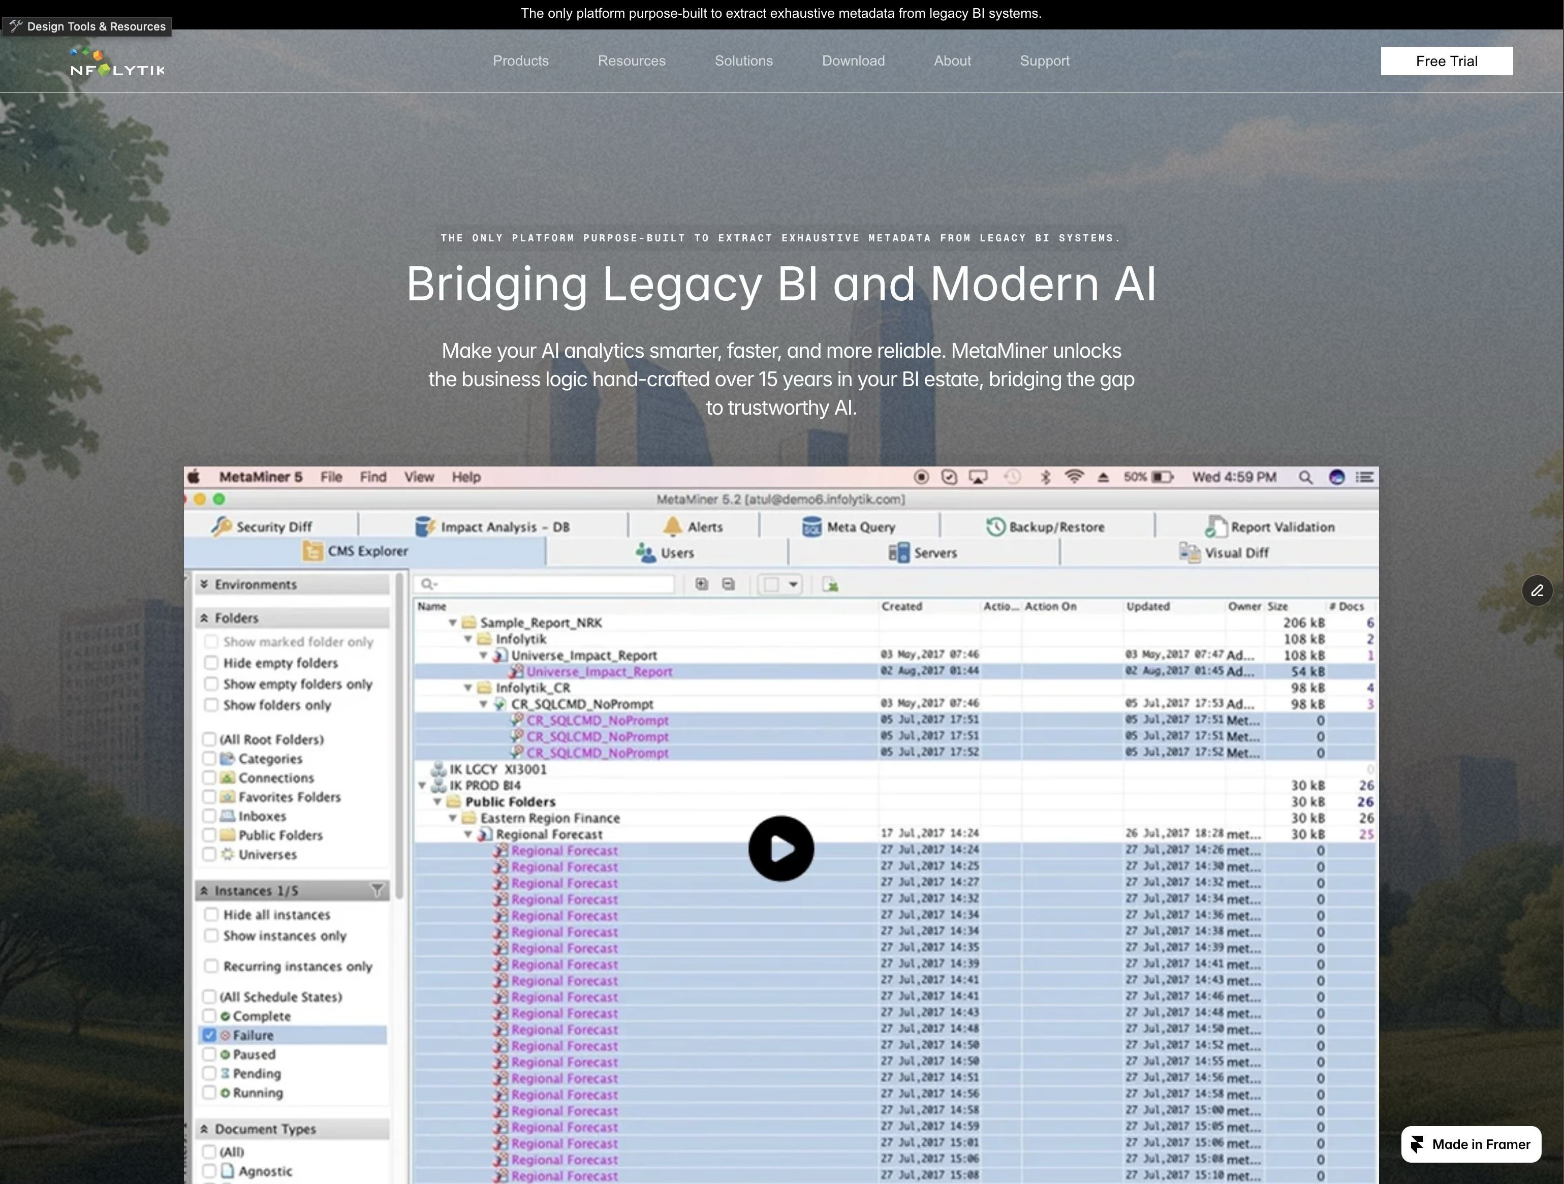Check the Complete schedule state
1564x1184 pixels.
click(209, 1016)
